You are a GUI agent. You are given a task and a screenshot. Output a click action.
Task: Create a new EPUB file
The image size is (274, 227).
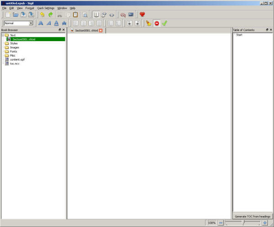tap(8, 15)
